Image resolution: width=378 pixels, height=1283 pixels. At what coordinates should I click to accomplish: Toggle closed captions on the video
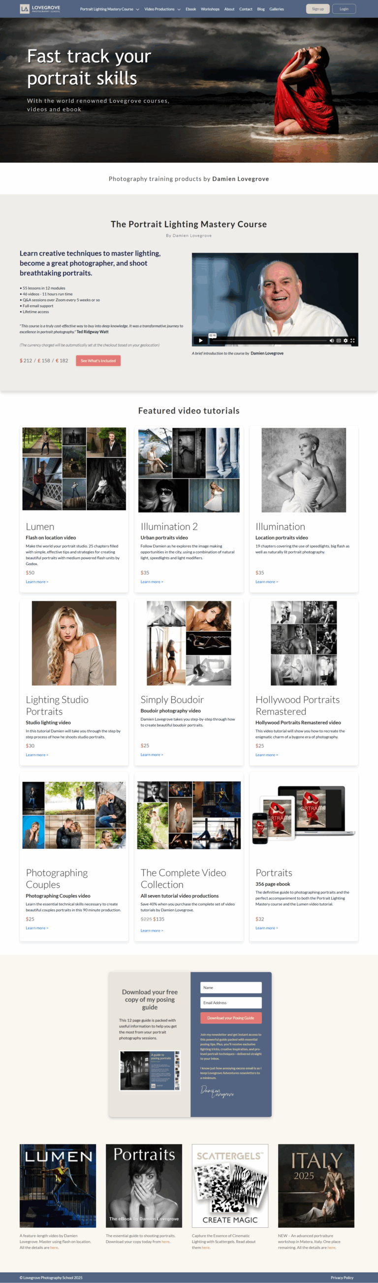coord(339,341)
